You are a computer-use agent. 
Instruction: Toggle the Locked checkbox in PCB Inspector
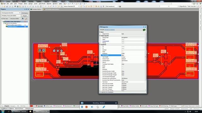pos(122,50)
